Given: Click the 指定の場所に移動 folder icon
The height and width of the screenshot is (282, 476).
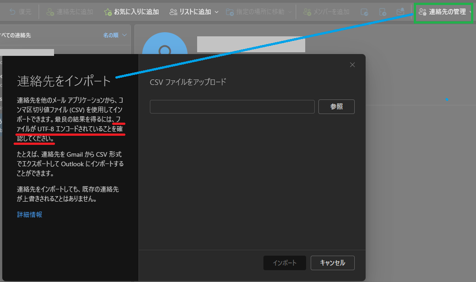Looking at the screenshot, I should [x=230, y=12].
